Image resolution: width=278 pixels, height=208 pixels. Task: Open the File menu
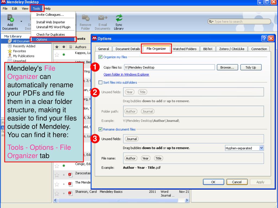coord(5,8)
